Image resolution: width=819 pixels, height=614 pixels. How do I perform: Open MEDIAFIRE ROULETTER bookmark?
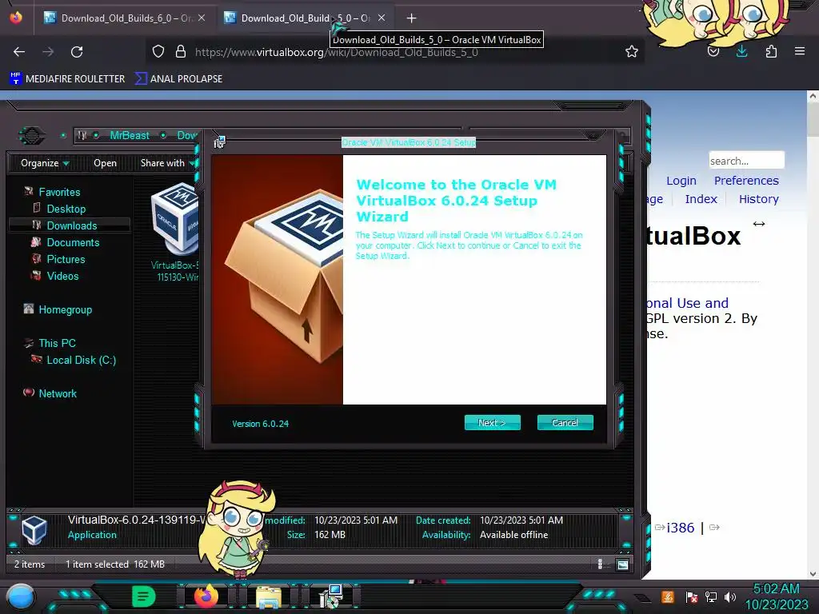coord(67,79)
